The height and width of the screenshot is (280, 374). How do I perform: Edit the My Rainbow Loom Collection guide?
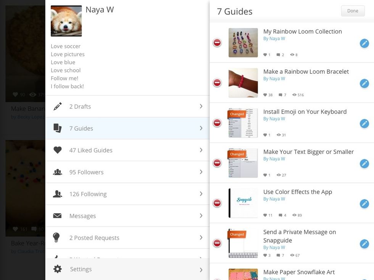(364, 43)
